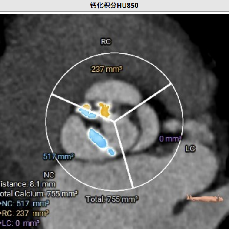The image size is (229, 229).
Task: Click the 237 mm³ volume label
Action: [x=107, y=69]
